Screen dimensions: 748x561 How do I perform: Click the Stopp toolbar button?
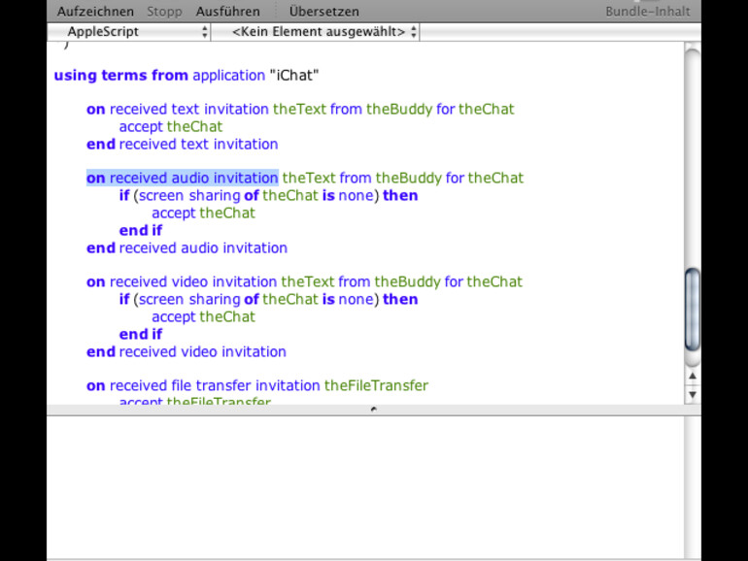[x=164, y=11]
